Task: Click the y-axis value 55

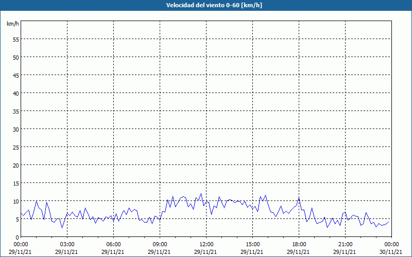Action: [16, 40]
